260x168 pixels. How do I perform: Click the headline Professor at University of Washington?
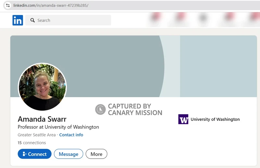click(58, 127)
